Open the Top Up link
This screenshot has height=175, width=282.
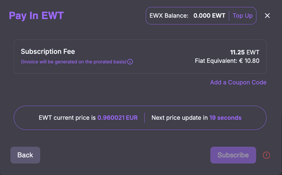pyautogui.click(x=243, y=16)
